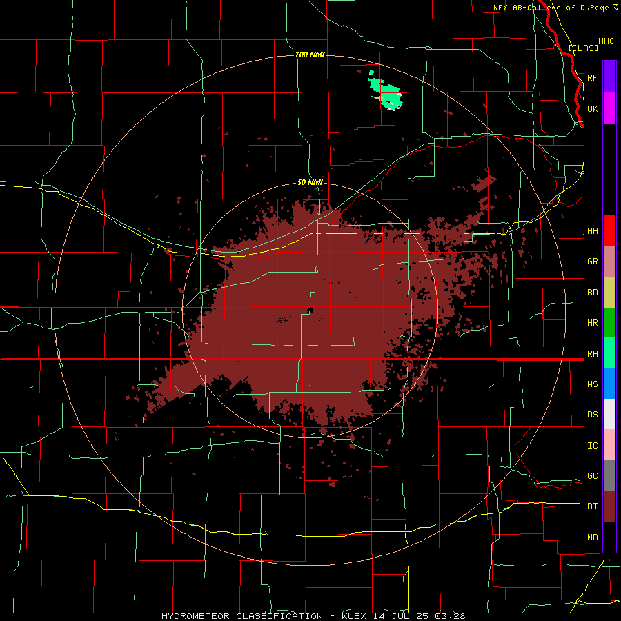This screenshot has height=621, width=621.
Task: Click the purple RF swatch in legend
Action: click(609, 77)
